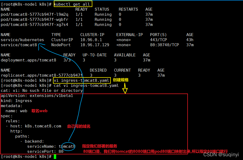Click 'cat vi ingress-tomcat8.yaml' command
This screenshot has height=160, width=243.
86,85
